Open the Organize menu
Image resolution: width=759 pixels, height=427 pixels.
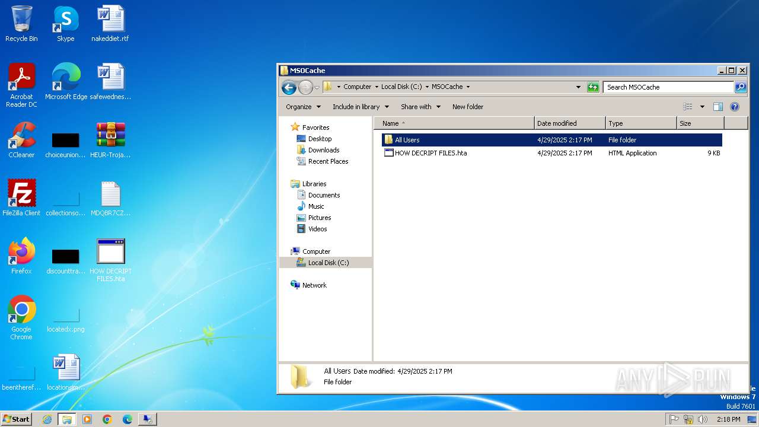(303, 107)
